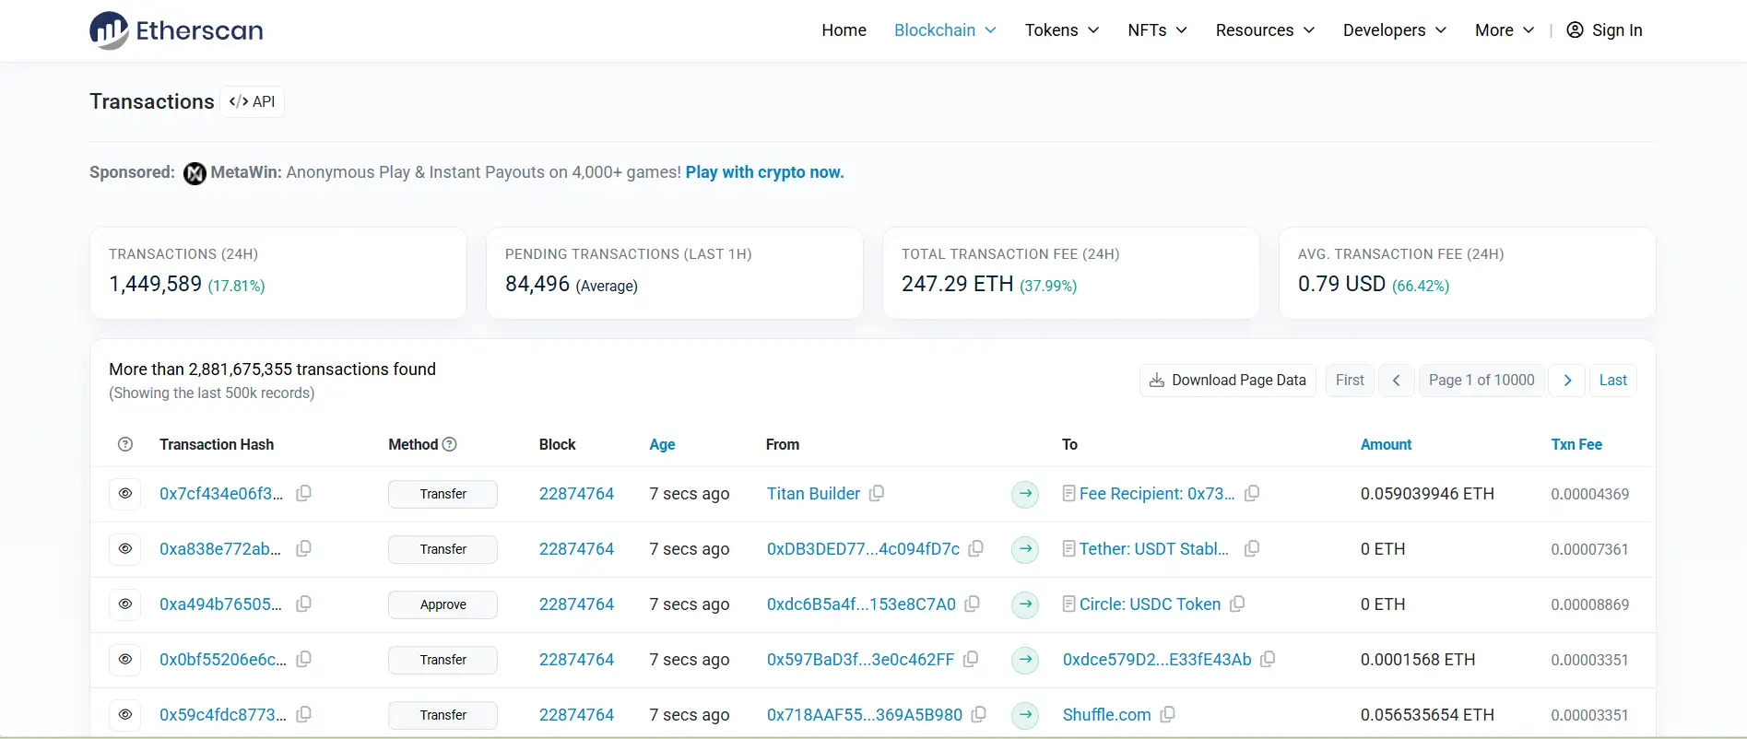The image size is (1747, 739).
Task: Open the 'Play with crypto now' link
Action: [x=764, y=172]
